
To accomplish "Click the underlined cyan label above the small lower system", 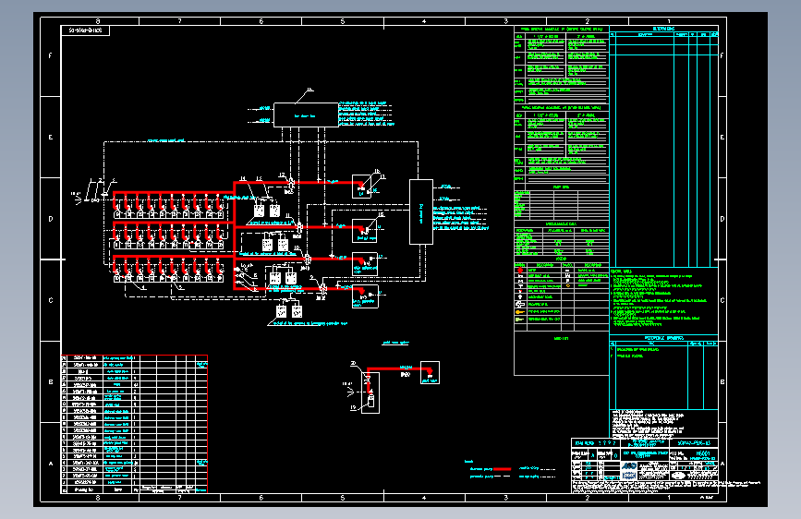I will [x=395, y=343].
